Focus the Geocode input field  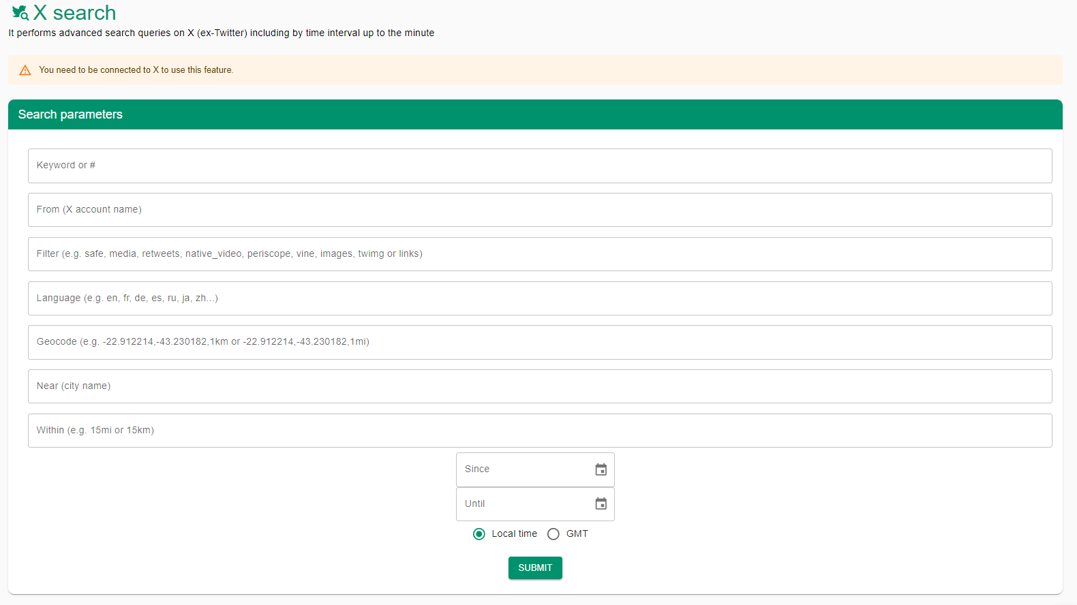(540, 342)
